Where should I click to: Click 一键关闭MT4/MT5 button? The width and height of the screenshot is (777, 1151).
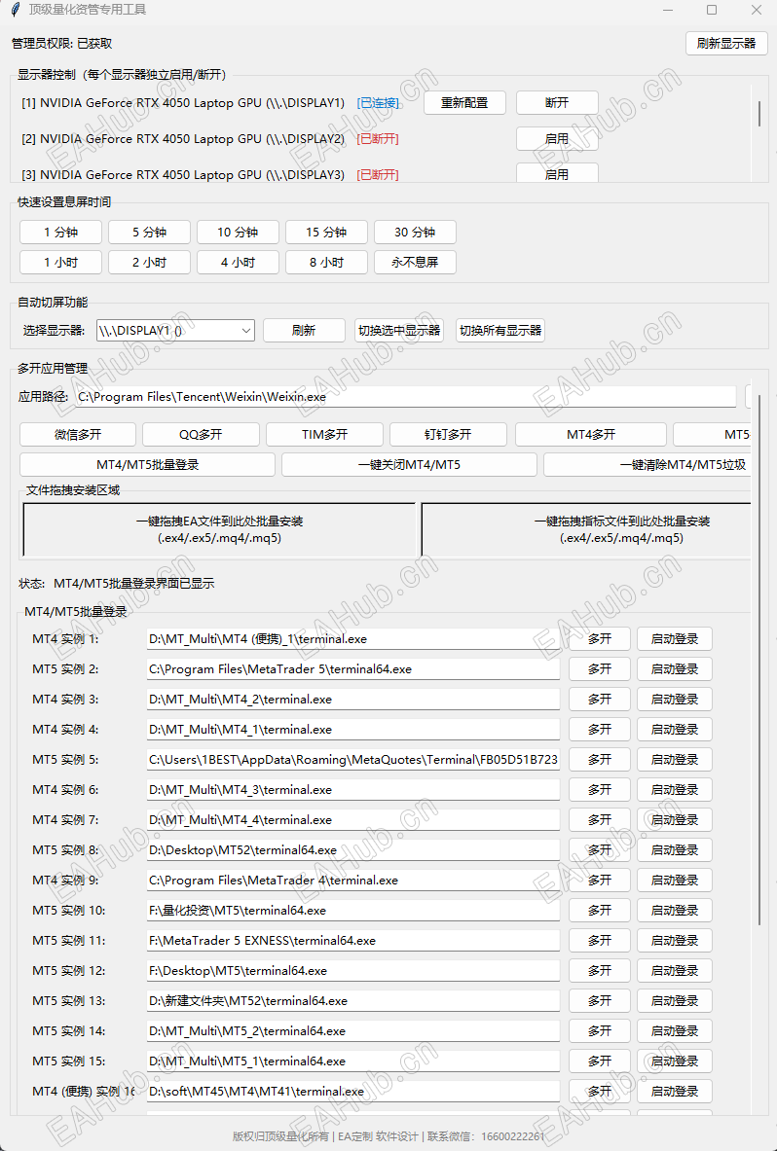pos(409,465)
